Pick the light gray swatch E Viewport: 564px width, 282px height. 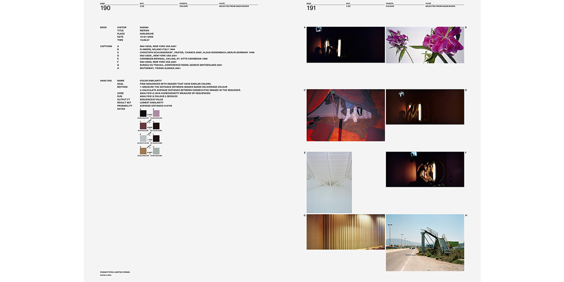(x=143, y=138)
